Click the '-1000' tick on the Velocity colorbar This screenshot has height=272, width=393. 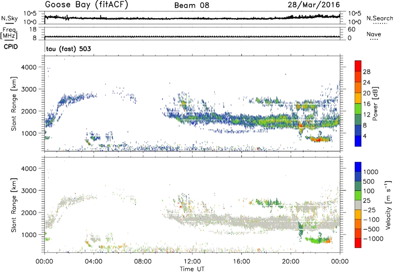click(x=373, y=239)
